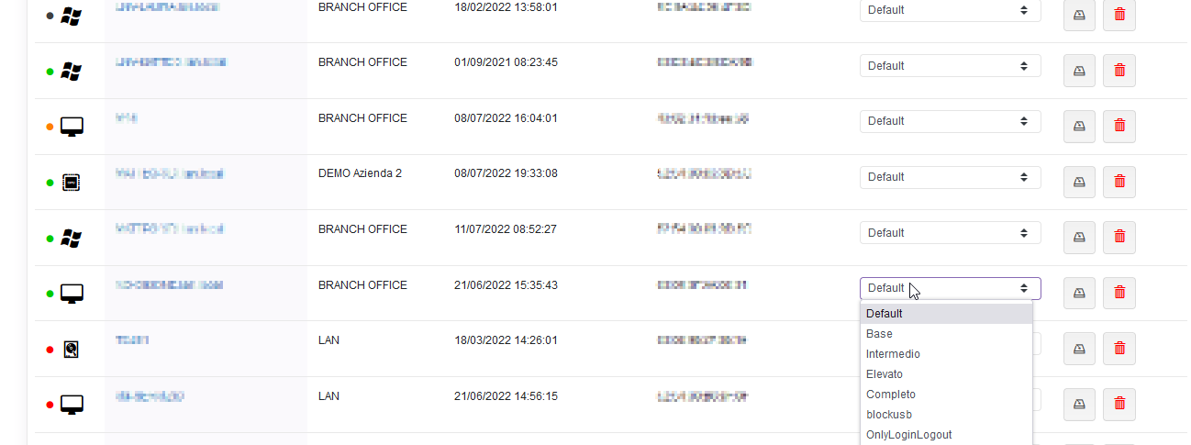Open the Default dropdown in 11/07/2022 row
This screenshot has width=1191, height=445.
coord(950,233)
